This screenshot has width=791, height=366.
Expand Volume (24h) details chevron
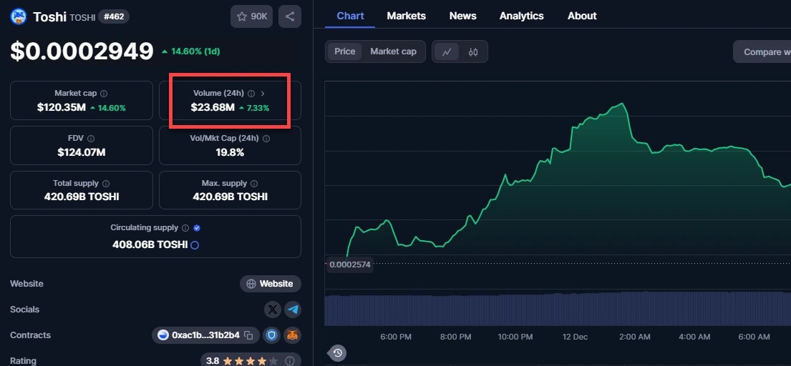[263, 94]
